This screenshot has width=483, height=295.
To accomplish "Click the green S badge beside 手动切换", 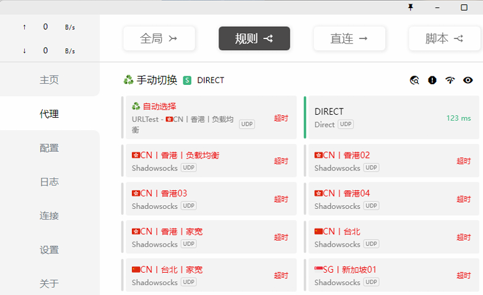I will (x=187, y=80).
